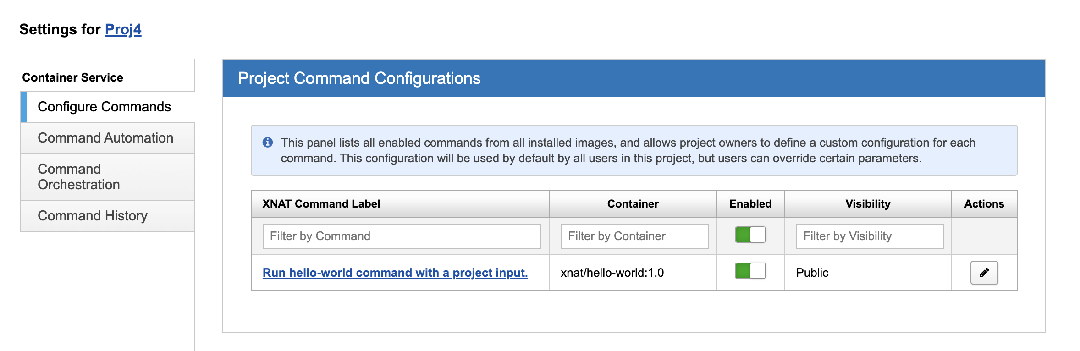
Task: Toggle the Enabled filter switch in filter row
Action: click(x=750, y=235)
